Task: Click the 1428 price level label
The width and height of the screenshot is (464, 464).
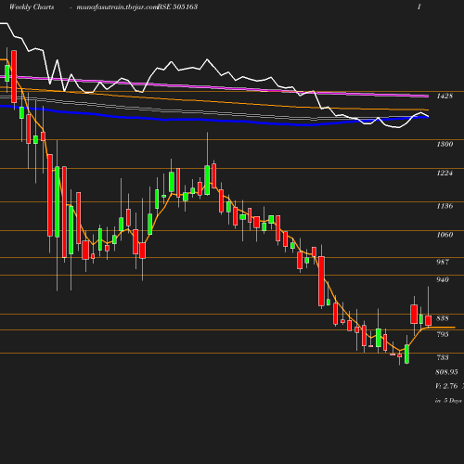Action: tap(445, 96)
